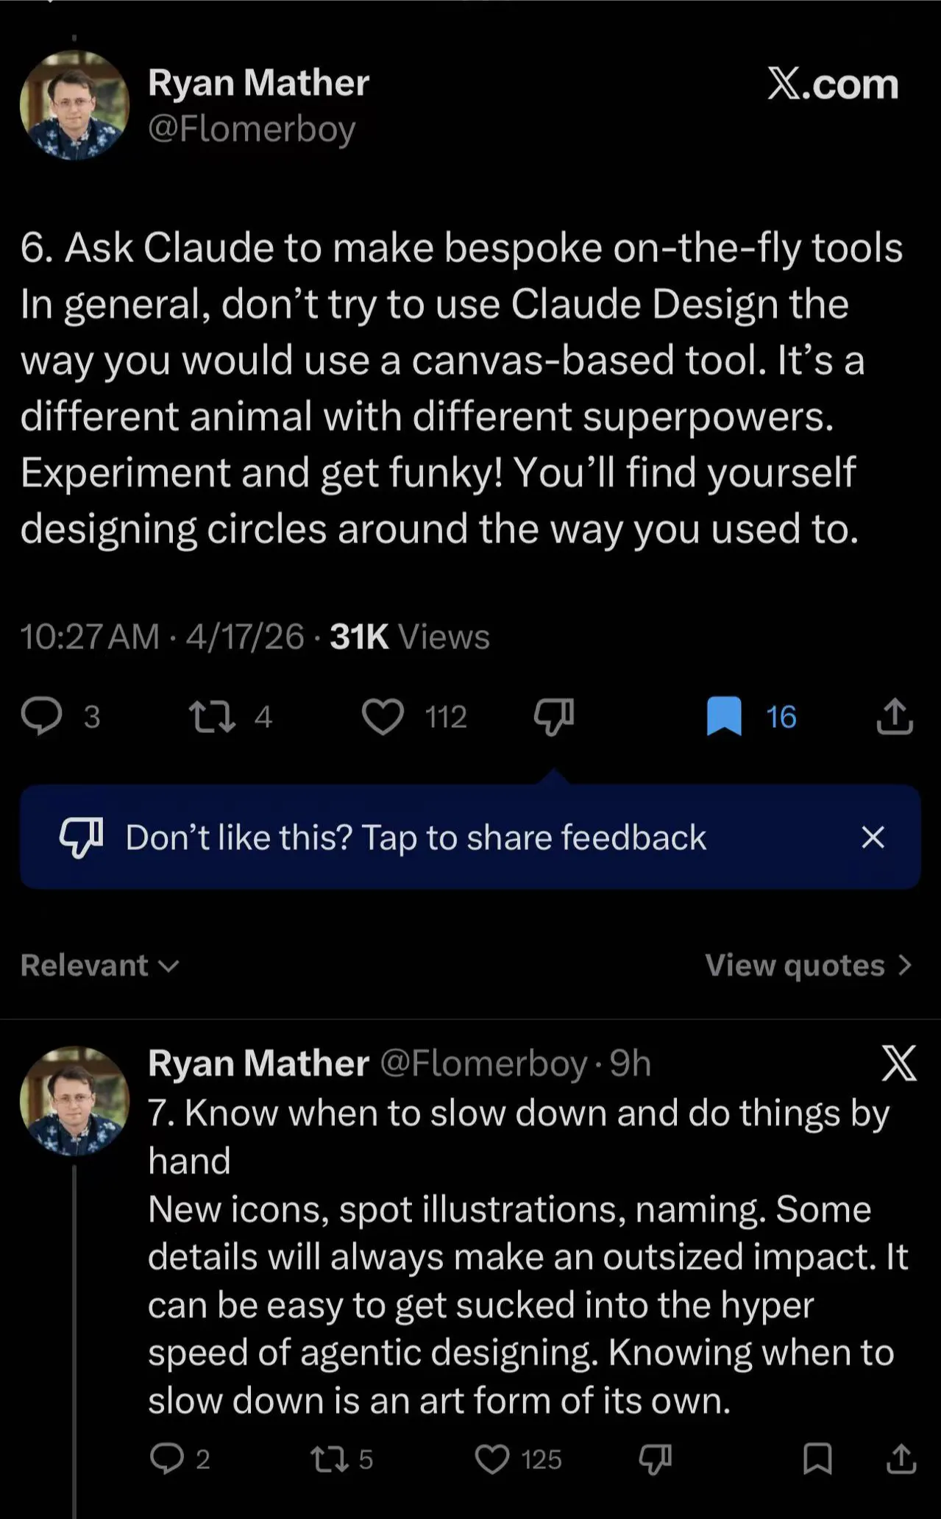Open Ryan Mather's avatar on reply tweet
Image resolution: width=941 pixels, height=1519 pixels.
[x=74, y=1100]
